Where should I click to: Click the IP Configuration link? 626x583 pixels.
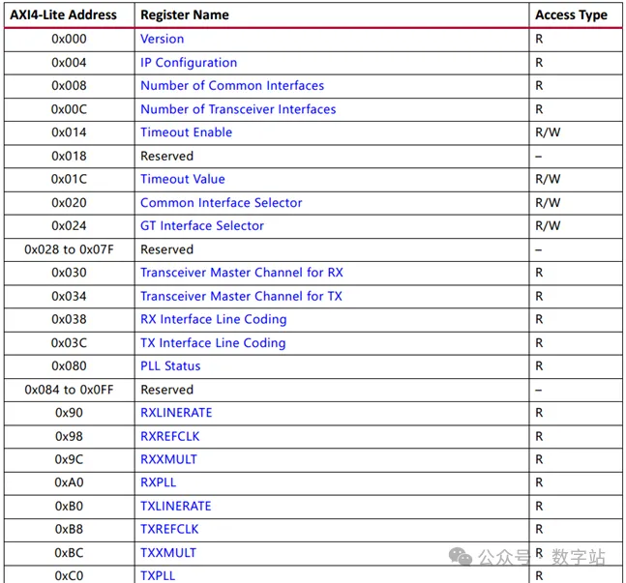pyautogui.click(x=189, y=63)
